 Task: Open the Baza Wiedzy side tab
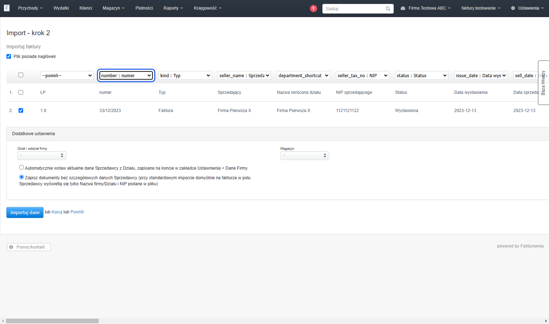tap(543, 83)
